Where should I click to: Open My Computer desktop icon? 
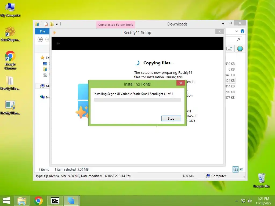coord(10,10)
